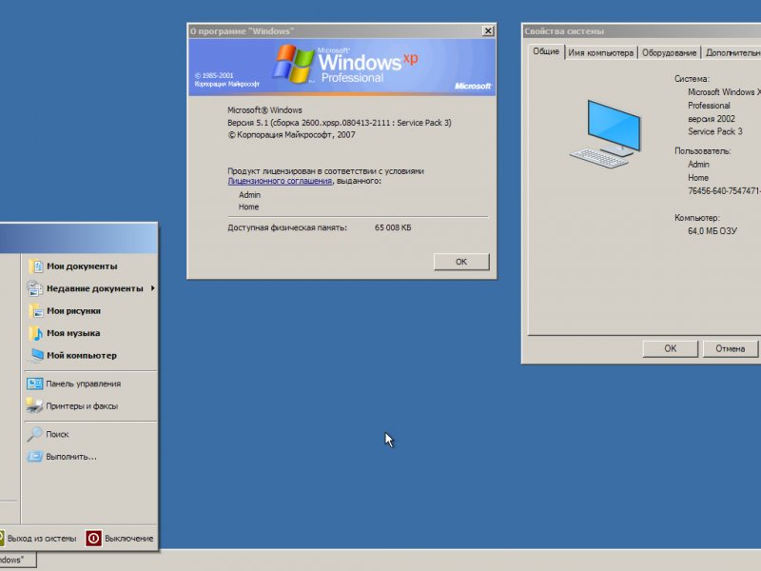Click the computer image in System Properties
761x571 pixels.
tap(606, 134)
